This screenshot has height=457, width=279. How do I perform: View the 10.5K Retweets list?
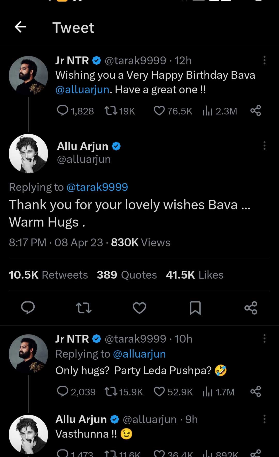coord(48,275)
